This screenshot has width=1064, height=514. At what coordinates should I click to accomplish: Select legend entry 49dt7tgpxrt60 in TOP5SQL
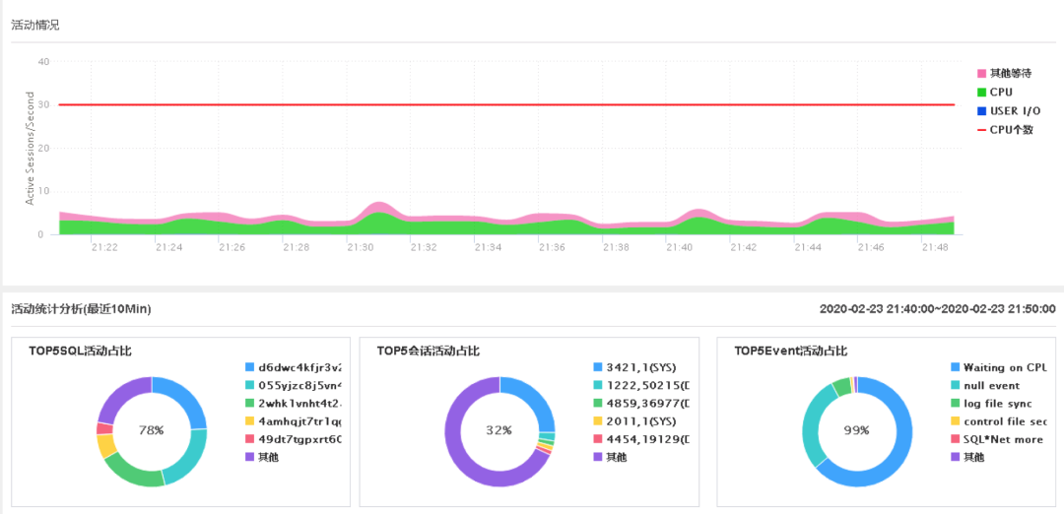pyautogui.click(x=294, y=439)
